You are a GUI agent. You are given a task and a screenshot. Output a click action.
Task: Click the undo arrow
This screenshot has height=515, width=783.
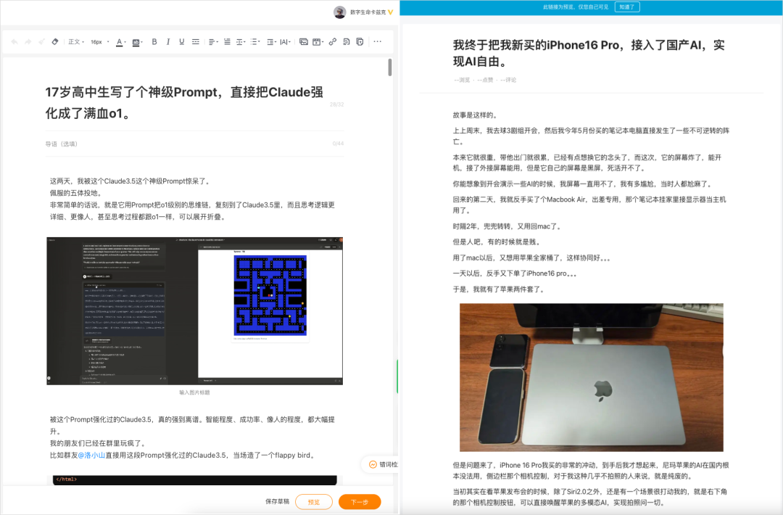coord(14,42)
